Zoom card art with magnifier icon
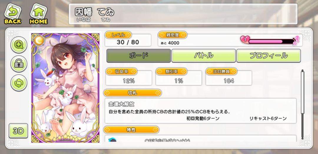The width and height of the screenshot is (318, 154). (19, 45)
